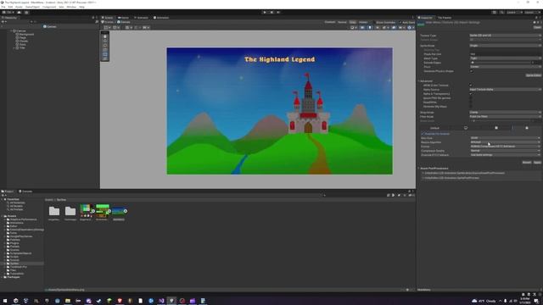Select the Standalone monitor platform tab
This screenshot has height=305, width=543.
pyautogui.click(x=466, y=128)
